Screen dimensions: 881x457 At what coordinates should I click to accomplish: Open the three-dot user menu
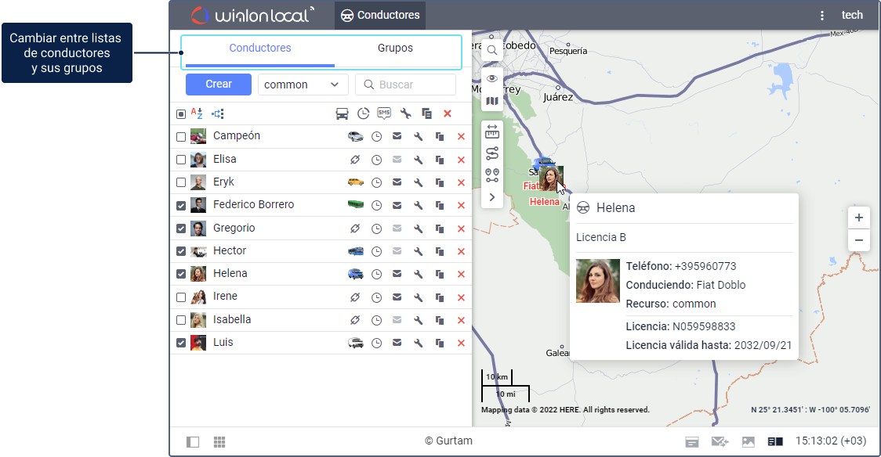(x=822, y=15)
